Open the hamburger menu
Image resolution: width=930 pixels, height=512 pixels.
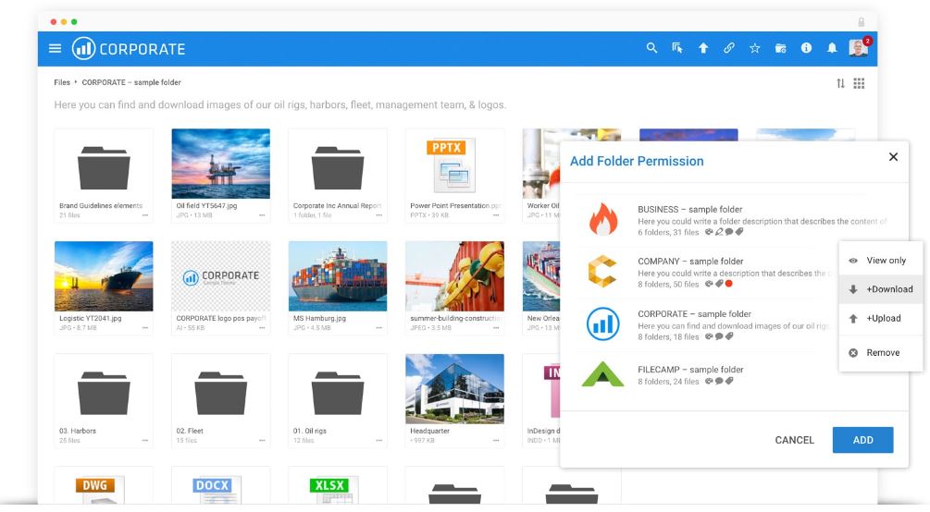coord(55,49)
